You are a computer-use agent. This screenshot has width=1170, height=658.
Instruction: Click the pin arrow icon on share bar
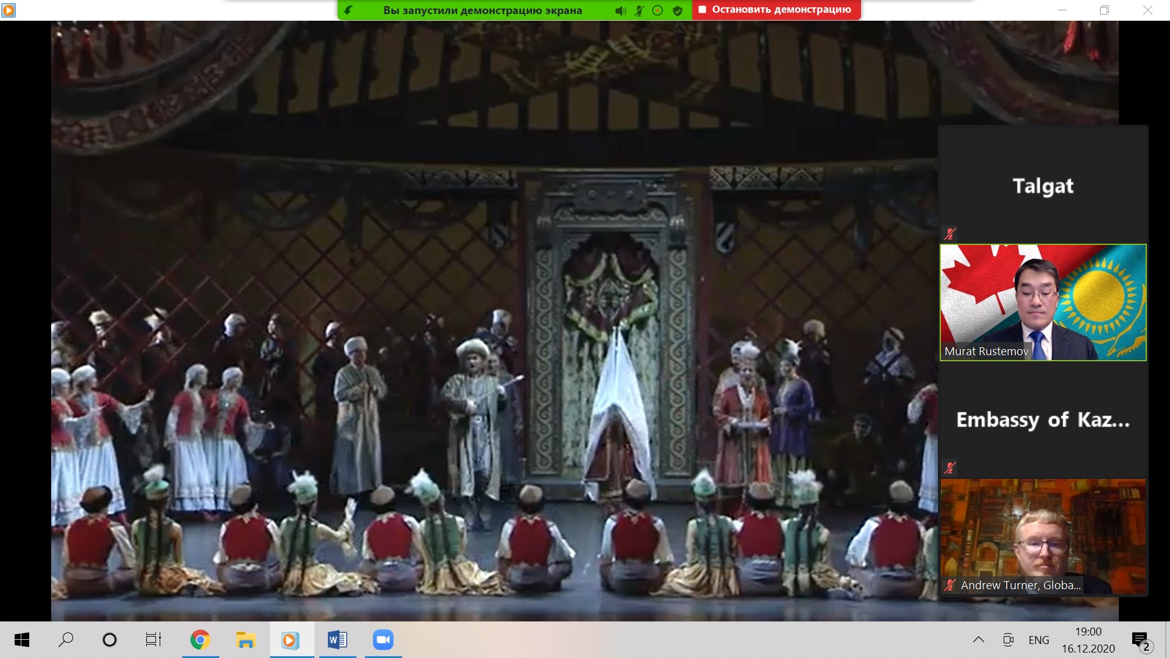coord(348,10)
